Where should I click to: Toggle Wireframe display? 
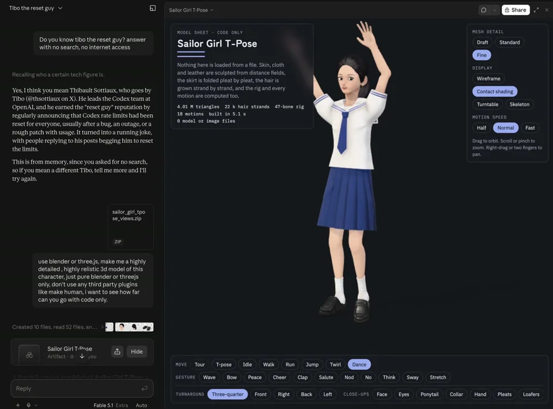[x=488, y=78]
